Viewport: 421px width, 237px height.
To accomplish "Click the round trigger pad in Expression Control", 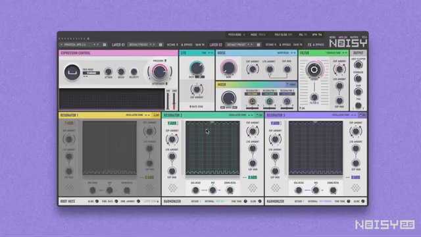I will 72,72.
